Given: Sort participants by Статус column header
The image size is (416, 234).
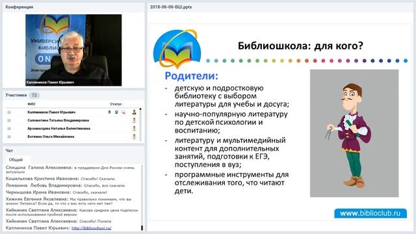Looking at the screenshot, I should point(116,104).
